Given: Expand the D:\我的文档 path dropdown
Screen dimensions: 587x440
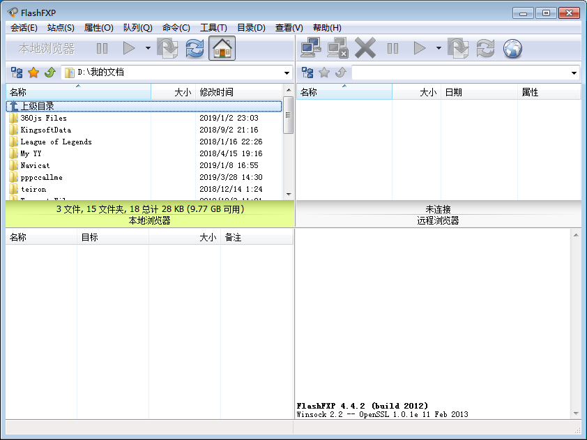Looking at the screenshot, I should [x=287, y=73].
